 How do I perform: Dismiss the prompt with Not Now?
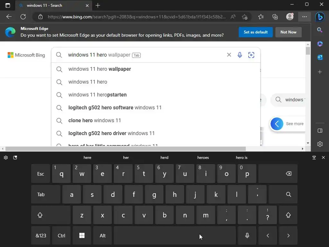[288, 32]
